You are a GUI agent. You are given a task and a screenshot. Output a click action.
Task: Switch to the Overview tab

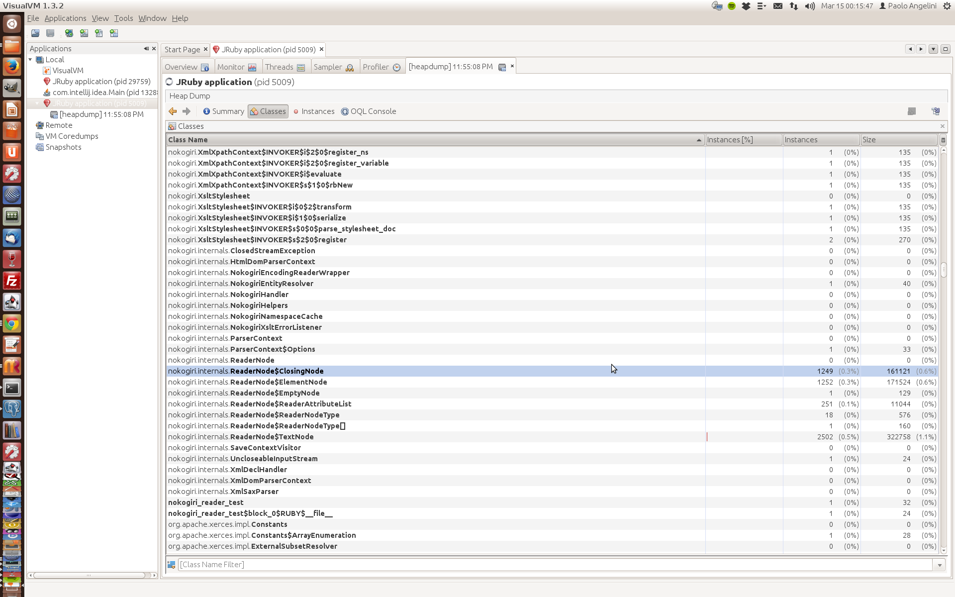[x=187, y=67]
